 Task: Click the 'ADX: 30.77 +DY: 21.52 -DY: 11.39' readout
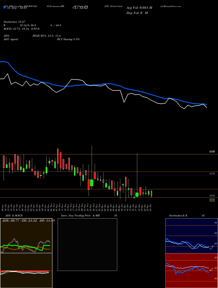(28, 221)
